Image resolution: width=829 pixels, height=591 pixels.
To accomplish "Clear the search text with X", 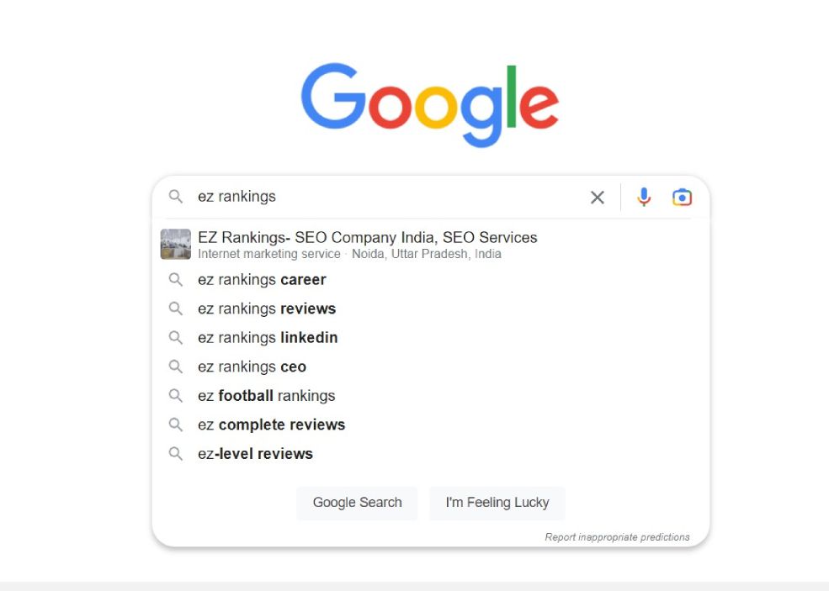I will click(x=598, y=198).
